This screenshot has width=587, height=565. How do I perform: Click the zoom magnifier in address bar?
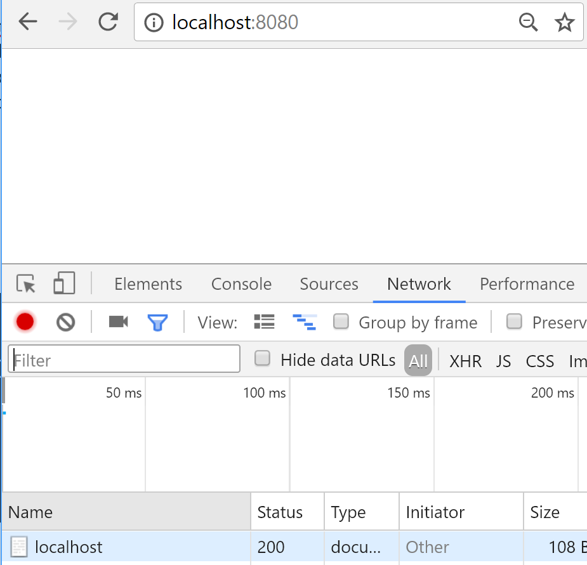(x=528, y=23)
